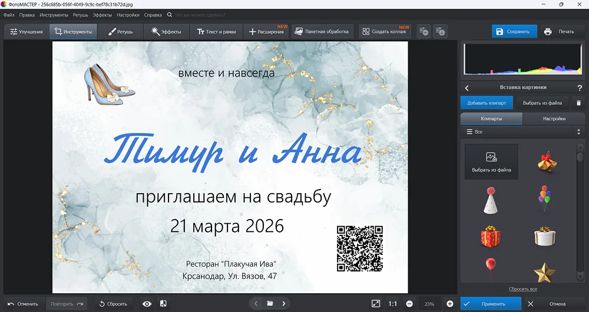The height and width of the screenshot is (312, 589).
Task: Toggle the eye preview of original image
Action: [147, 304]
